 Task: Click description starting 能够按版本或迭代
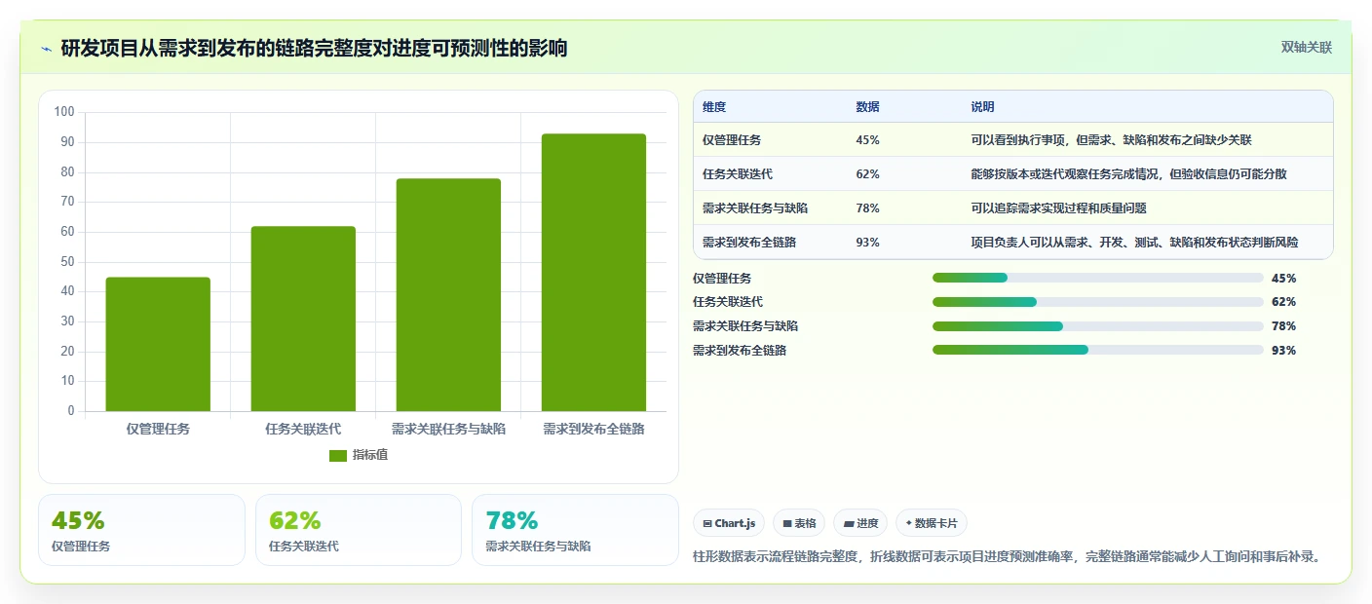[x=1128, y=174]
